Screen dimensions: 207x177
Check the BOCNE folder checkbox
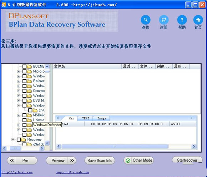click(x=24, y=67)
